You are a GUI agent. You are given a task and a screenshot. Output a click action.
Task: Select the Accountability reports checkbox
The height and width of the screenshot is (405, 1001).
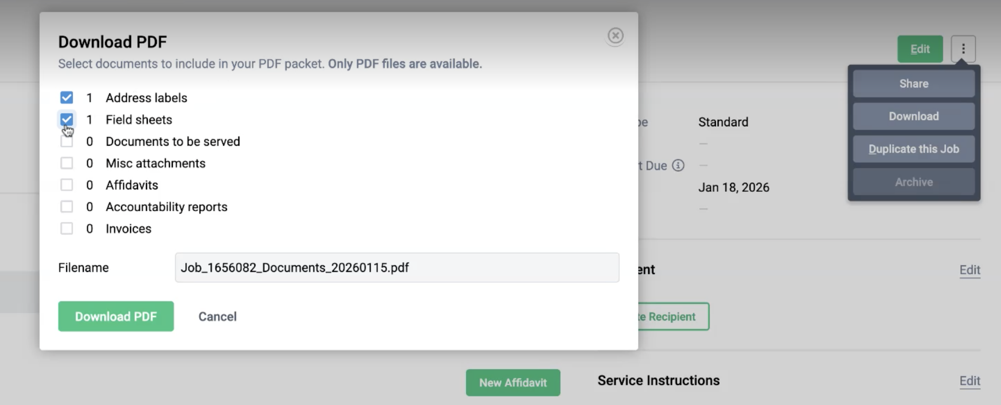67,207
